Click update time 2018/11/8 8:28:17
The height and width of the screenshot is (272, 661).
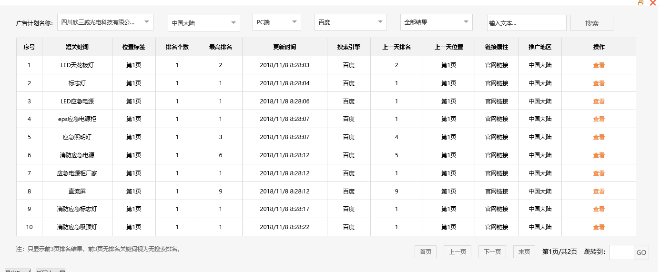pos(285,209)
